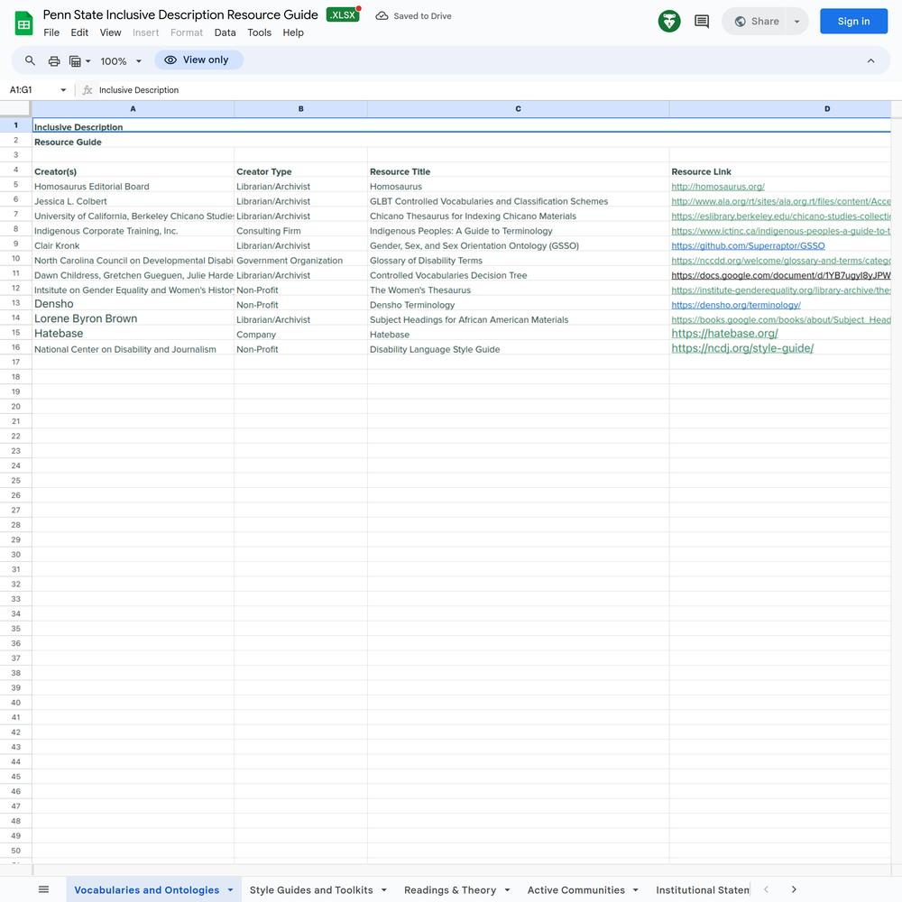Image resolution: width=902 pixels, height=902 pixels.
Task: Open the Edit menu
Action: coord(79,32)
